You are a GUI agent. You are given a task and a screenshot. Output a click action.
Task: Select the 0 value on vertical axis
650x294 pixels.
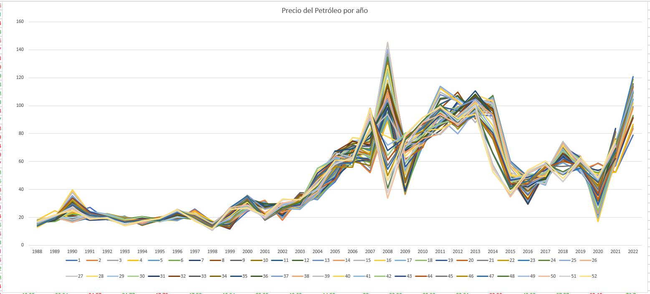23,245
